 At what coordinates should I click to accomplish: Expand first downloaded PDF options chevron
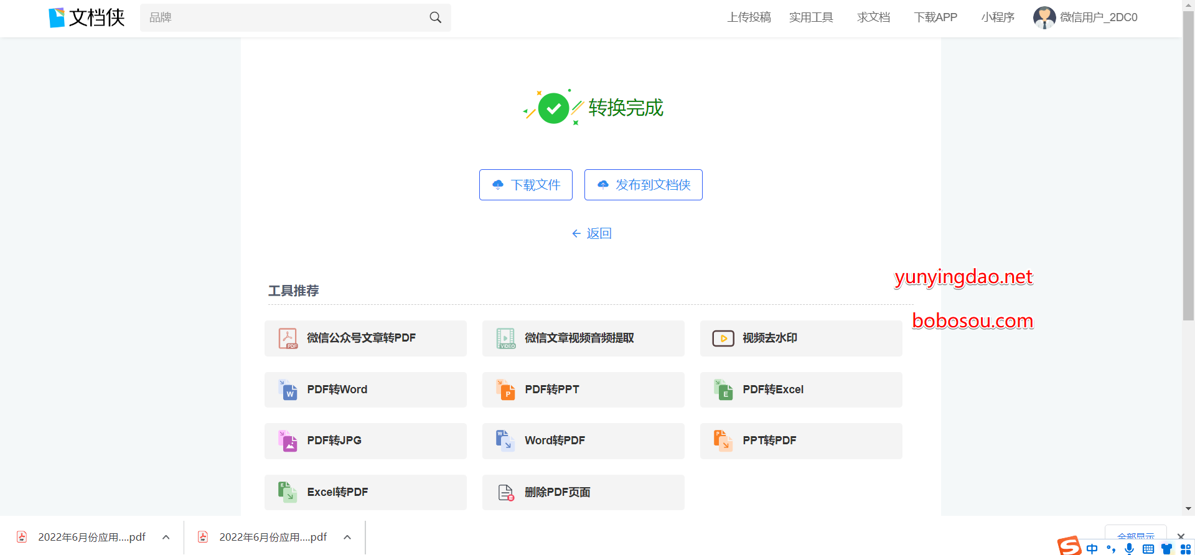(166, 538)
